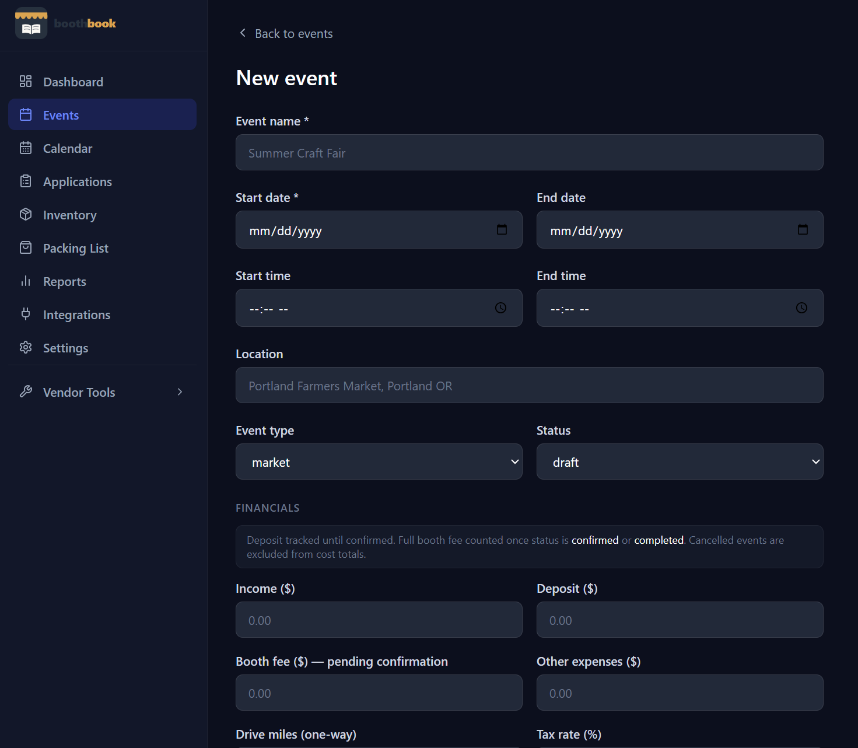The width and height of the screenshot is (858, 748).
Task: Click the FINANCIALS section label
Action: 268,508
